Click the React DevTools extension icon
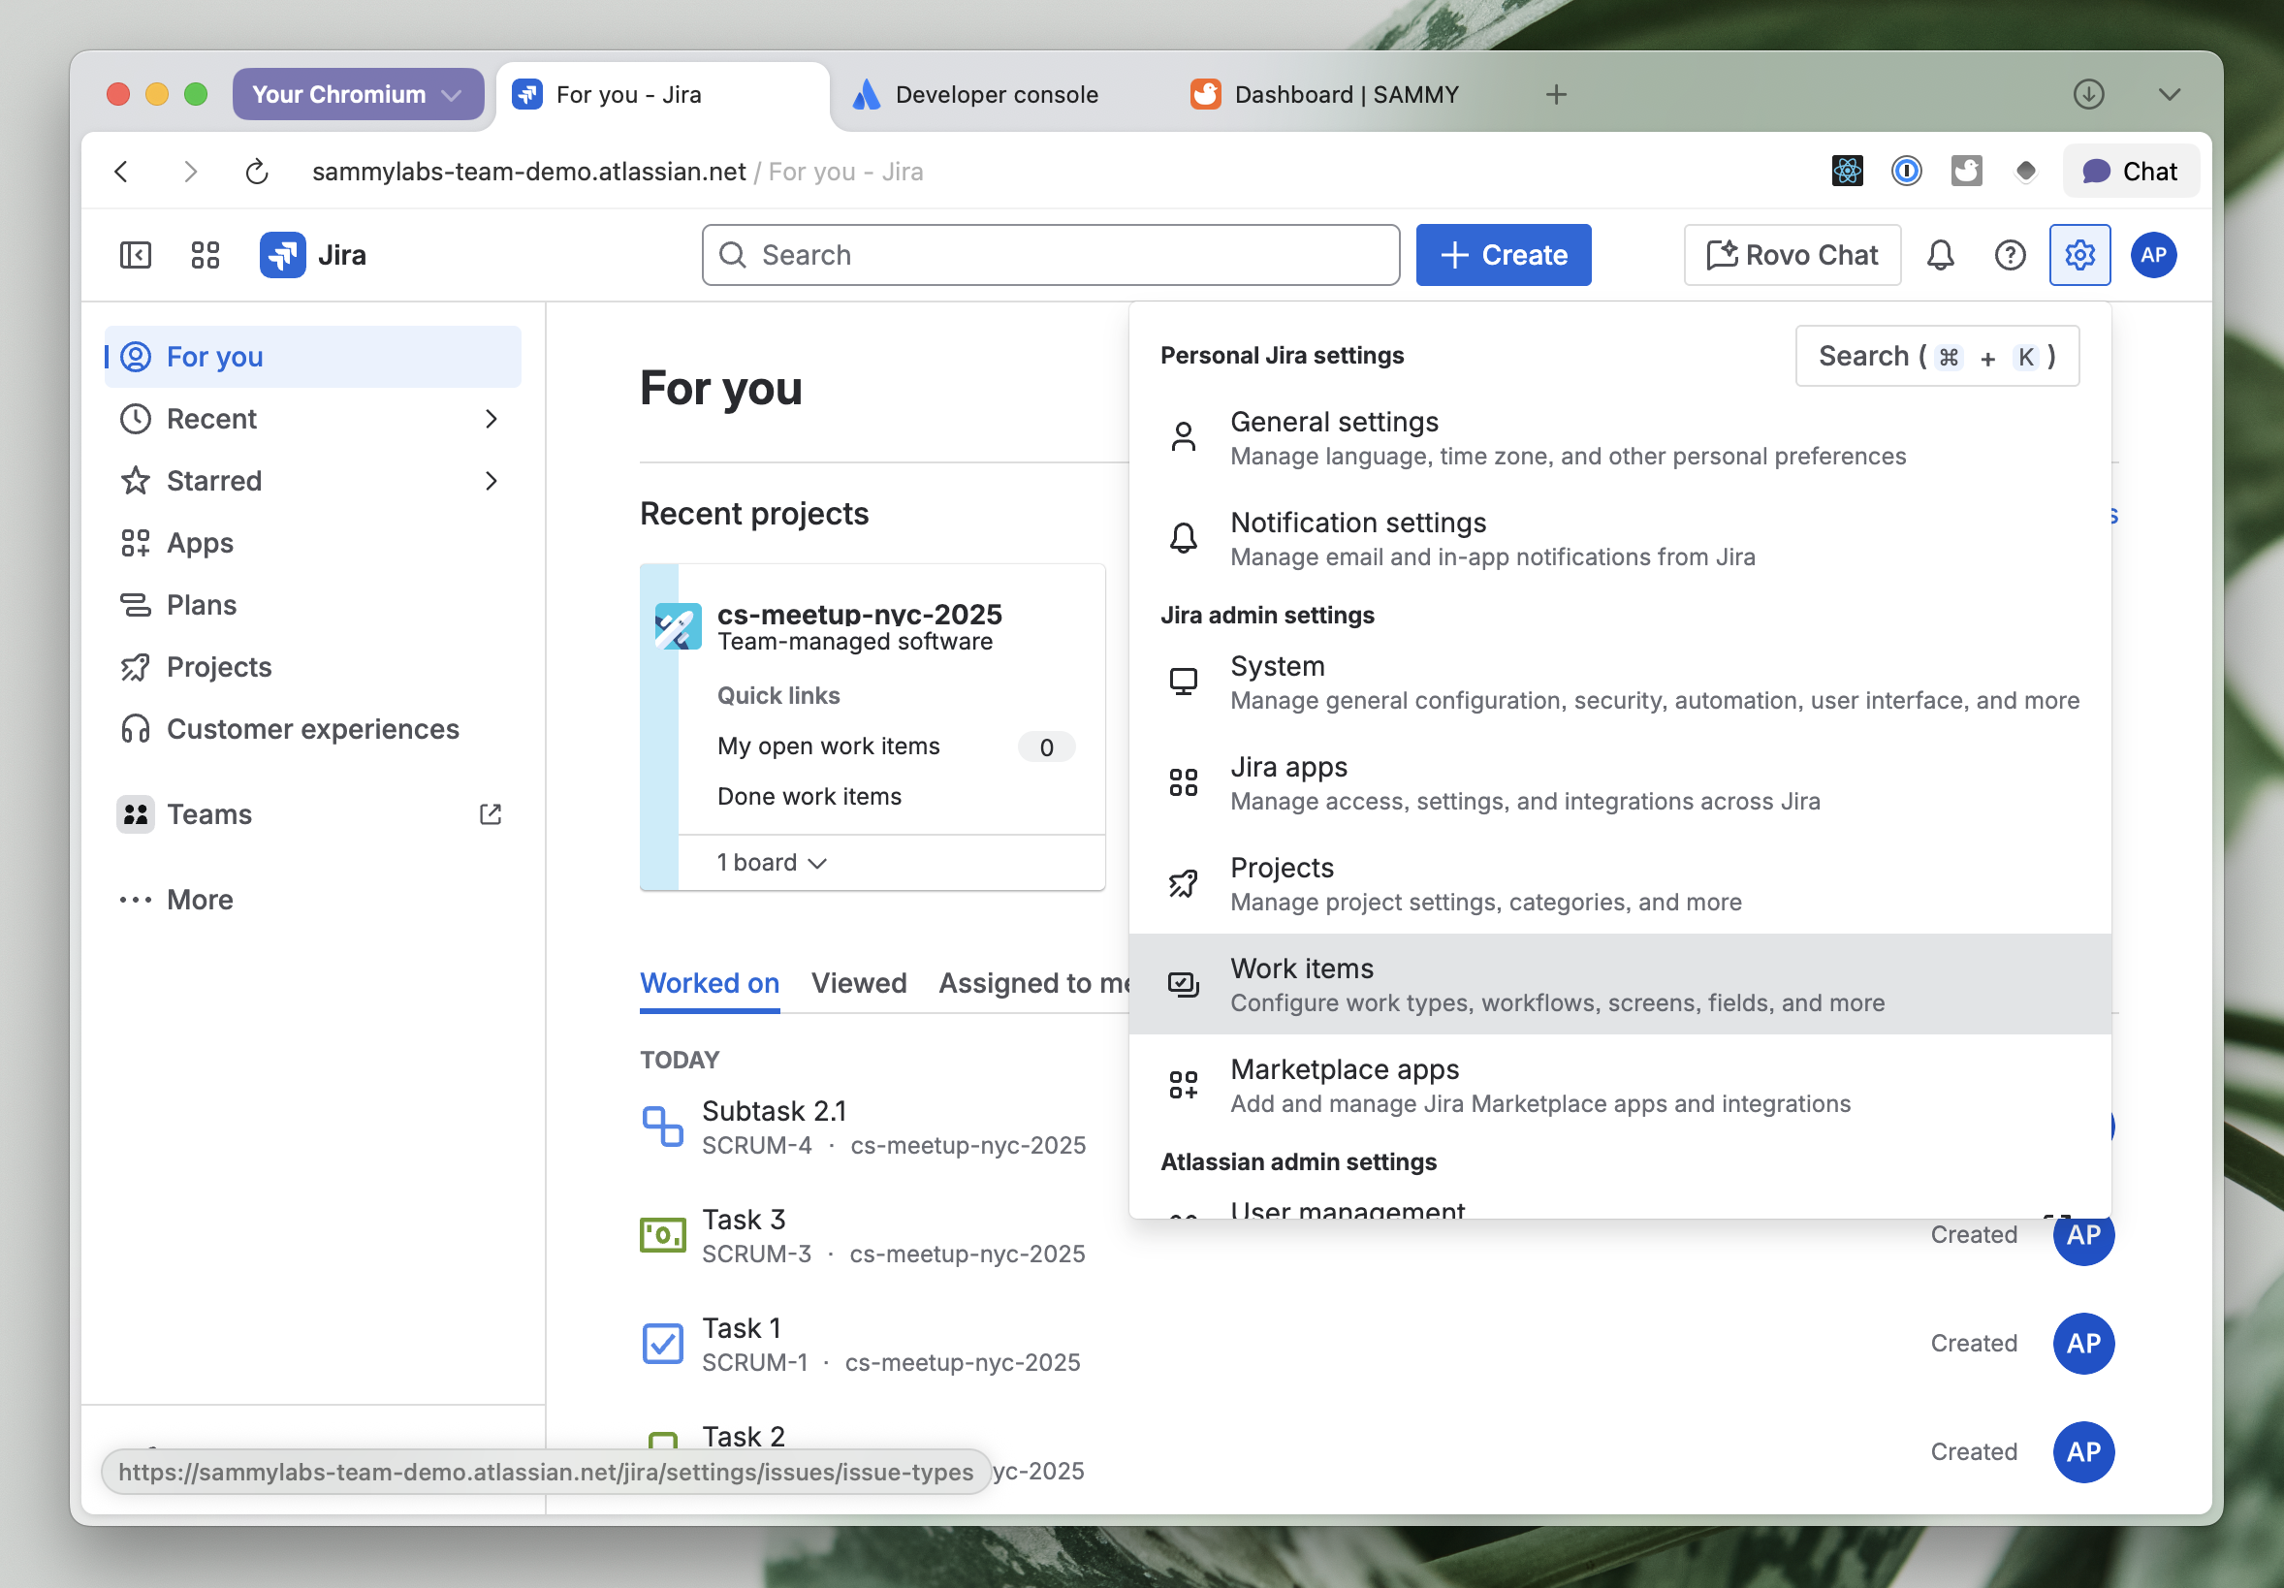This screenshot has height=1588, width=2284. point(1848,172)
